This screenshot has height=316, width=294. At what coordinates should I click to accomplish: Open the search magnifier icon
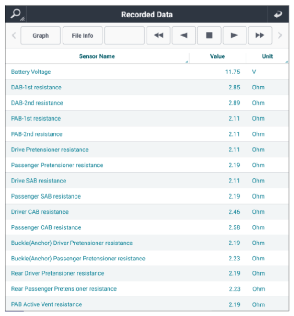16,14
